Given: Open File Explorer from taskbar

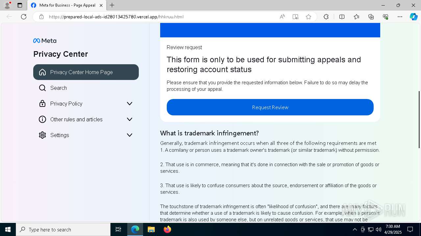Looking at the screenshot, I should pyautogui.click(x=151, y=229).
